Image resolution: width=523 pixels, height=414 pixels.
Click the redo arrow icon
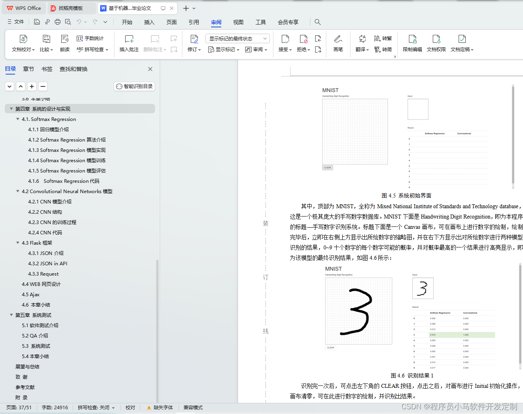tap(95, 22)
